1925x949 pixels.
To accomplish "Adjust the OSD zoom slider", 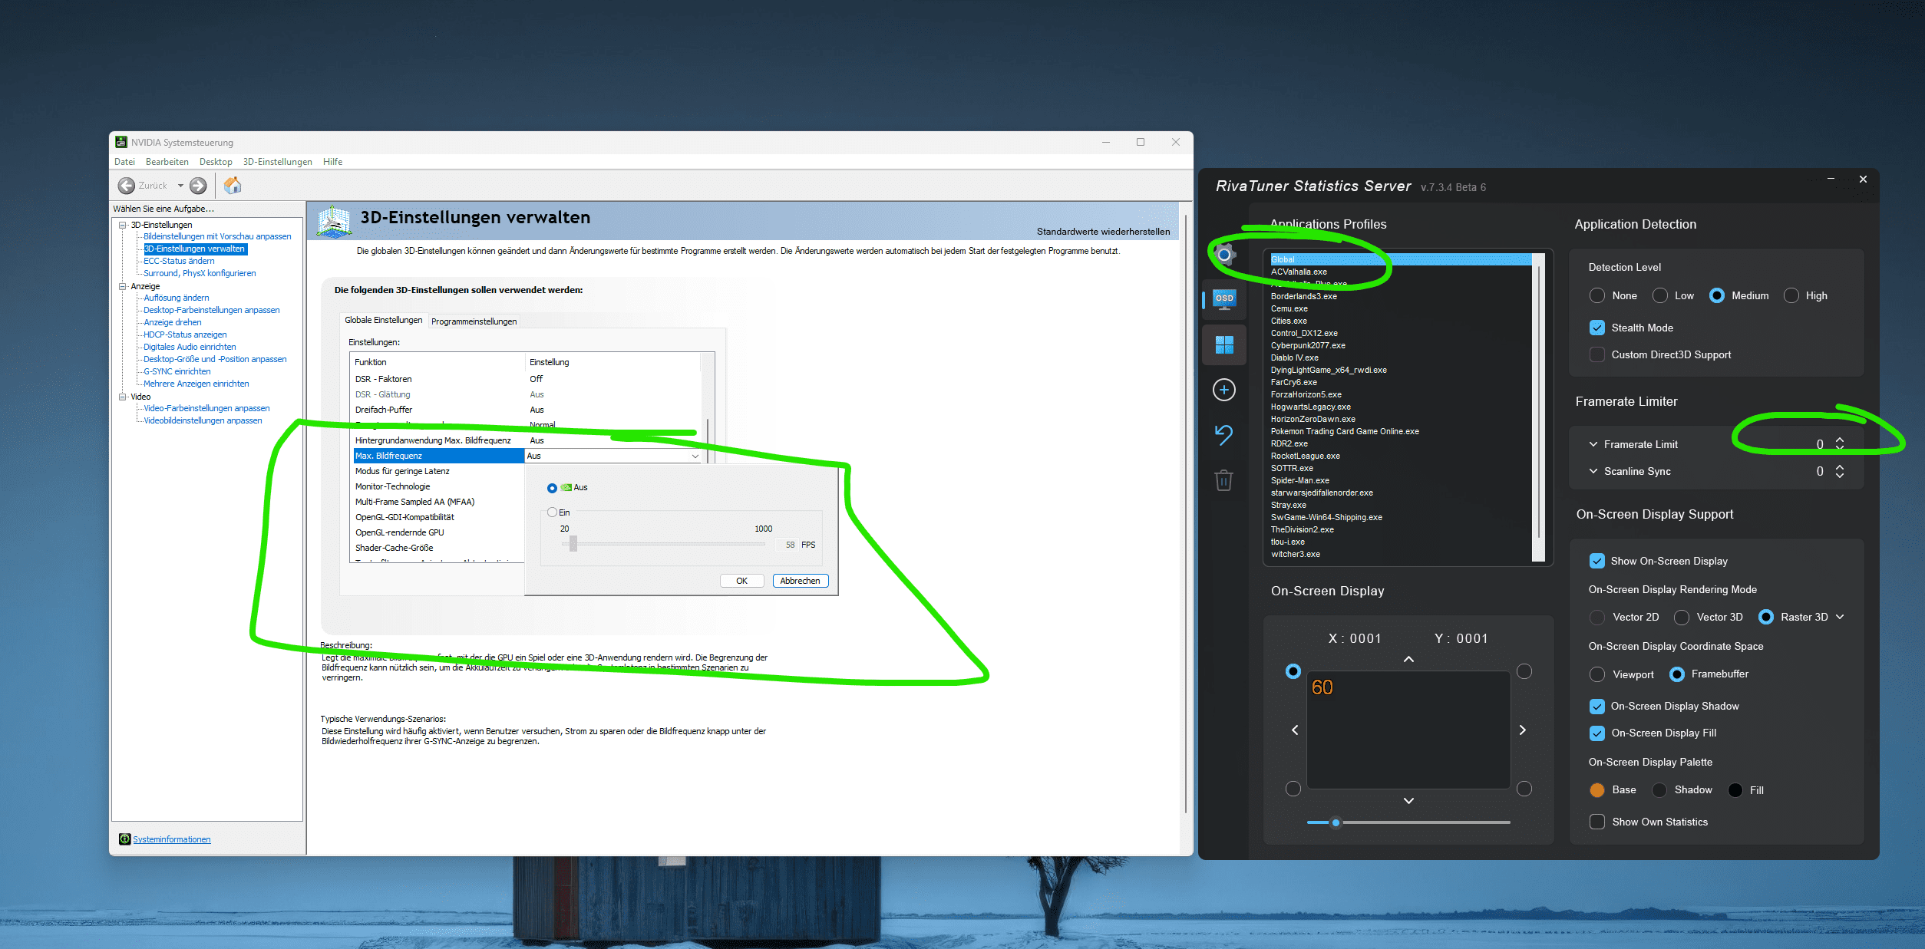I will (x=1408, y=822).
